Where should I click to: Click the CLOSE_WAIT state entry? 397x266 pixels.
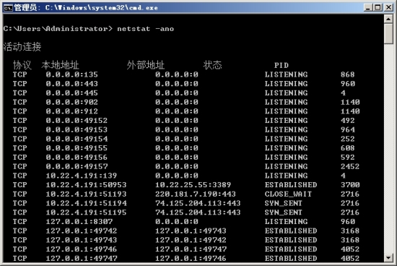(x=288, y=194)
